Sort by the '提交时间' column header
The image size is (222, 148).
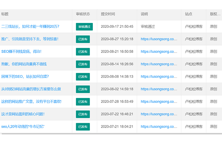coord(108,14)
